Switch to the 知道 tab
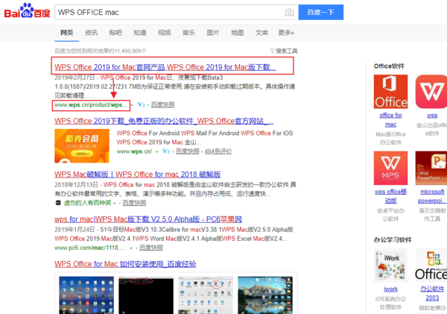Image resolution: width=447 pixels, height=314 pixels. point(140,33)
